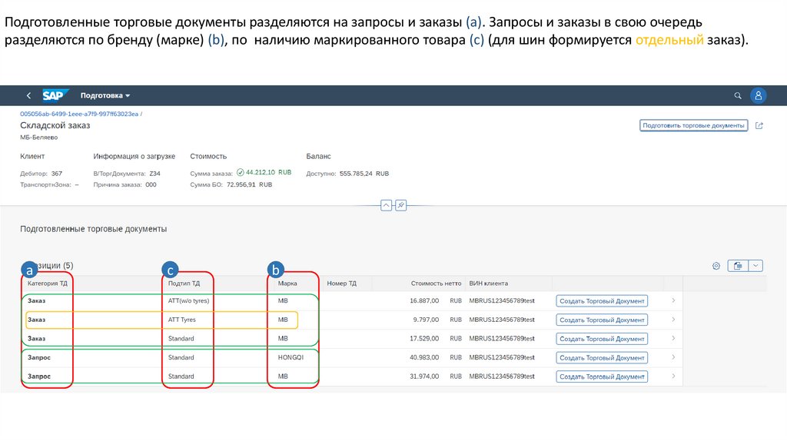Pin the header using the pin icon
Viewport: 787px width, 441px height.
tap(400, 205)
